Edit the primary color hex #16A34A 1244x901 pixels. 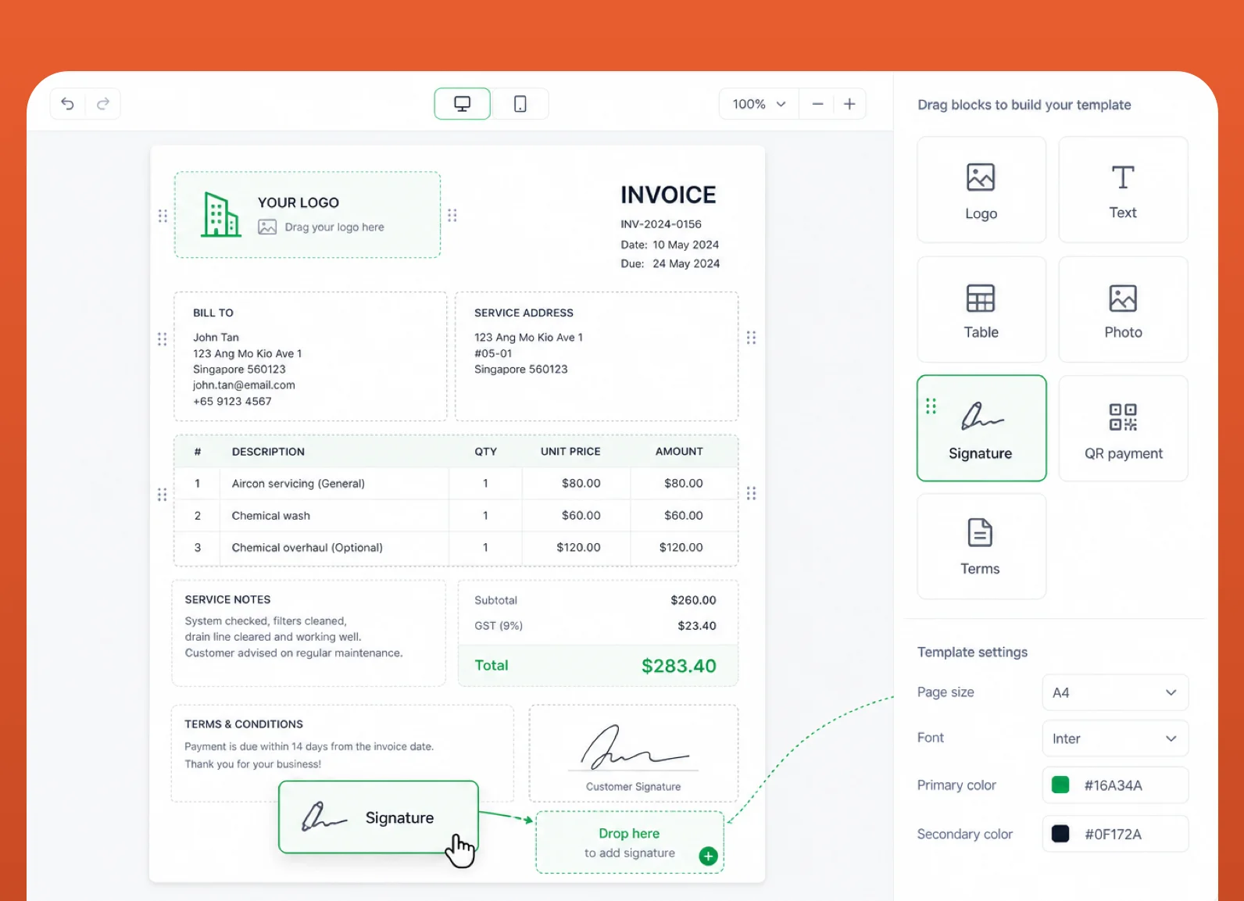coord(1114,785)
